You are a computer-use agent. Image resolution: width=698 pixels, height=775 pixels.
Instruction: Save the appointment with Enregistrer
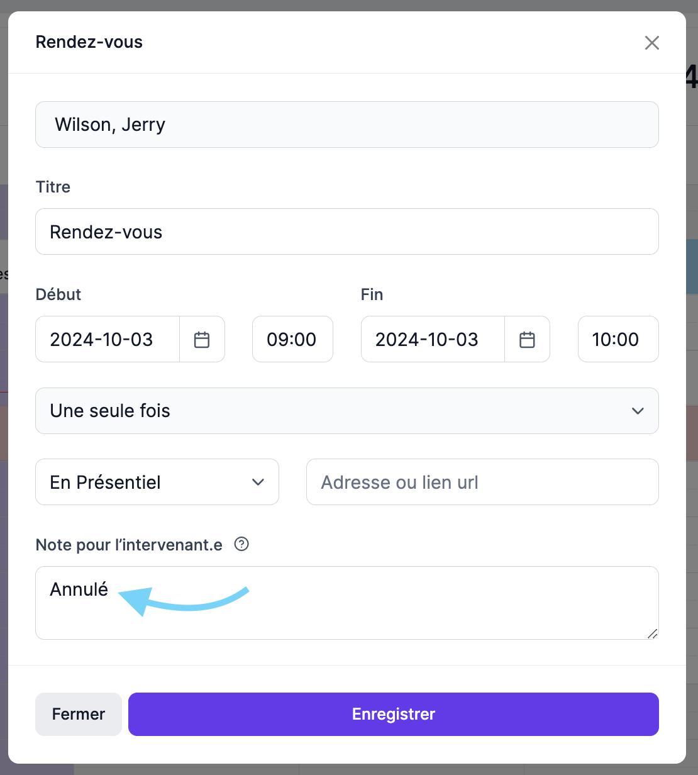point(394,714)
